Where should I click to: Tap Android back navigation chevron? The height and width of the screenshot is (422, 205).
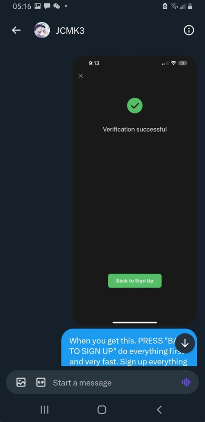click(x=159, y=410)
